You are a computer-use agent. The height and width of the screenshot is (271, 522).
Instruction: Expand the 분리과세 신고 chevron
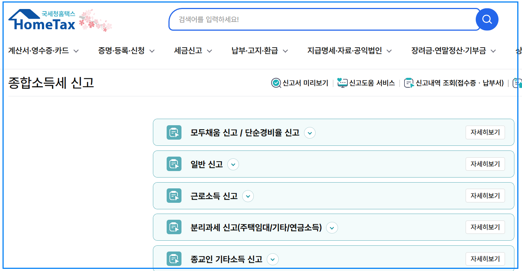331,227
